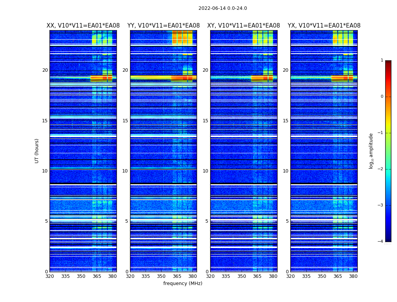This screenshot has width=397, height=302.
Task: Click the log10 amplitude colorbar label
Action: [371, 151]
